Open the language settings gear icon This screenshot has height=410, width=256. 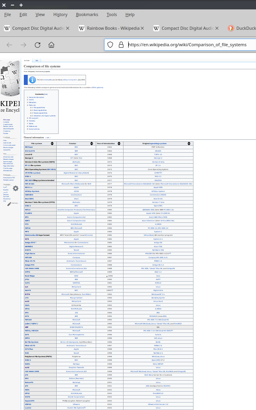15,188
